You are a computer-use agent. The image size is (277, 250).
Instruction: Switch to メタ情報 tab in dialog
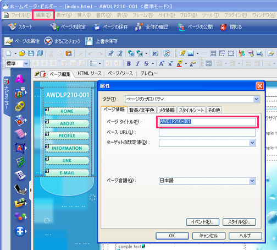pos(167,110)
